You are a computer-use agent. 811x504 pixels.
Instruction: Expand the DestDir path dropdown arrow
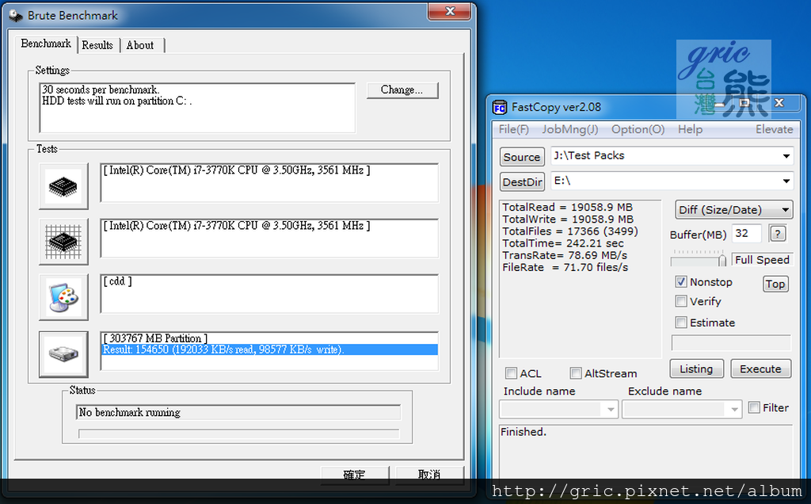786,181
